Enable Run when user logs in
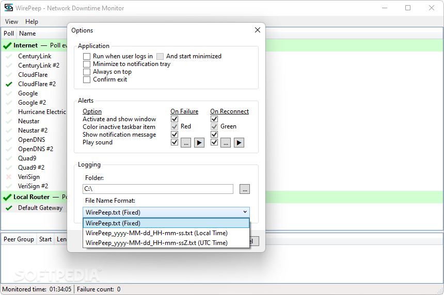The image size is (444, 295). [x=87, y=56]
